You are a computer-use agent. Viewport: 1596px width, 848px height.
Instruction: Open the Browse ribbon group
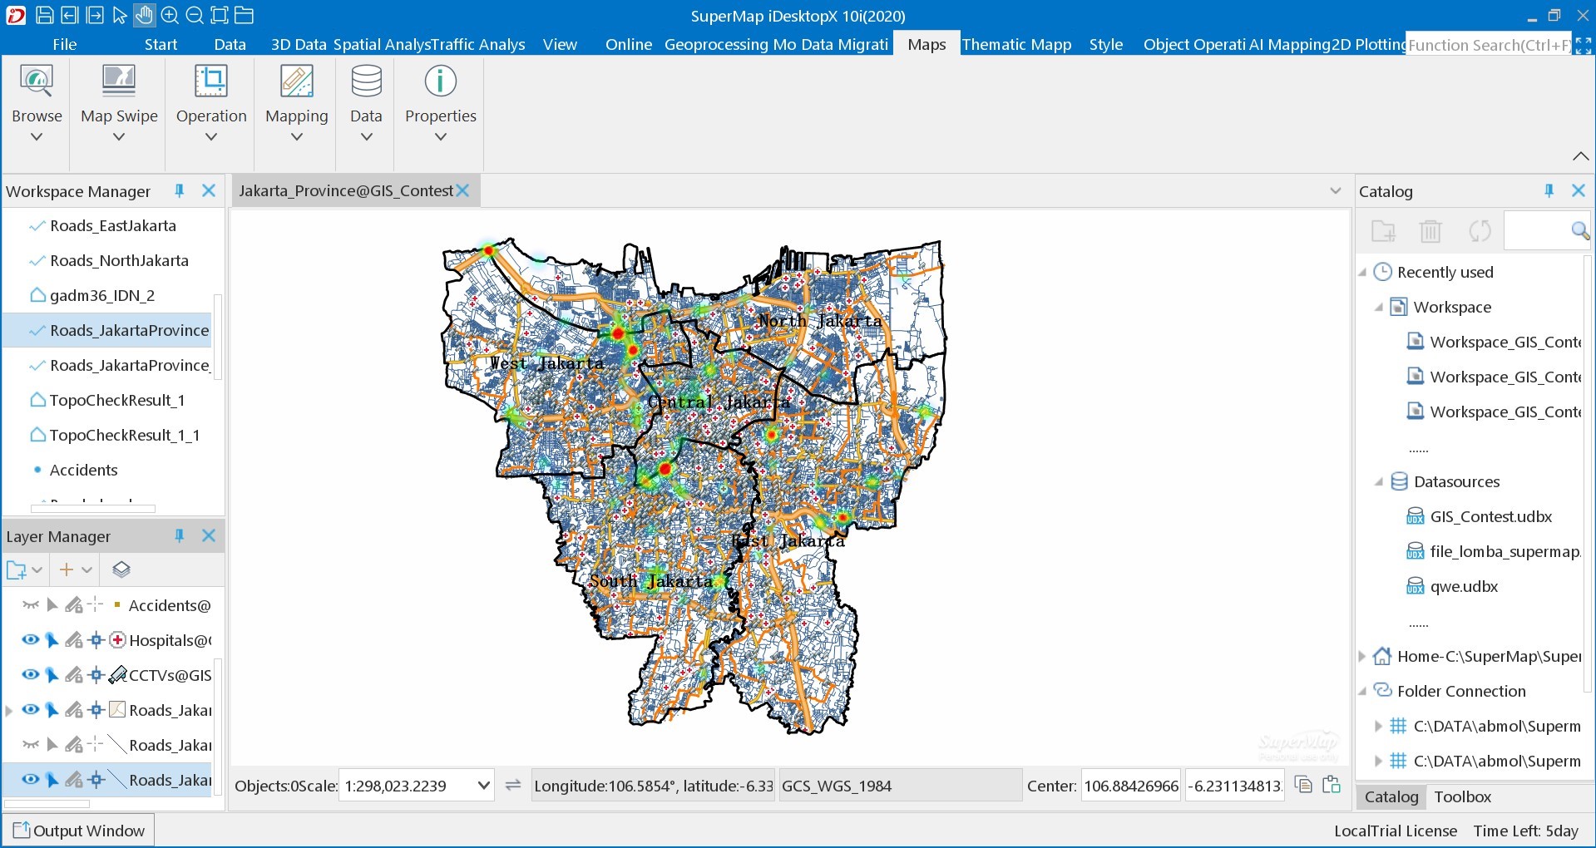pyautogui.click(x=37, y=104)
